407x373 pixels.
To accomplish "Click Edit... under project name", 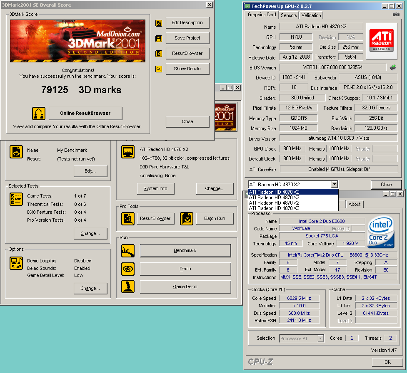I will (90, 171).
